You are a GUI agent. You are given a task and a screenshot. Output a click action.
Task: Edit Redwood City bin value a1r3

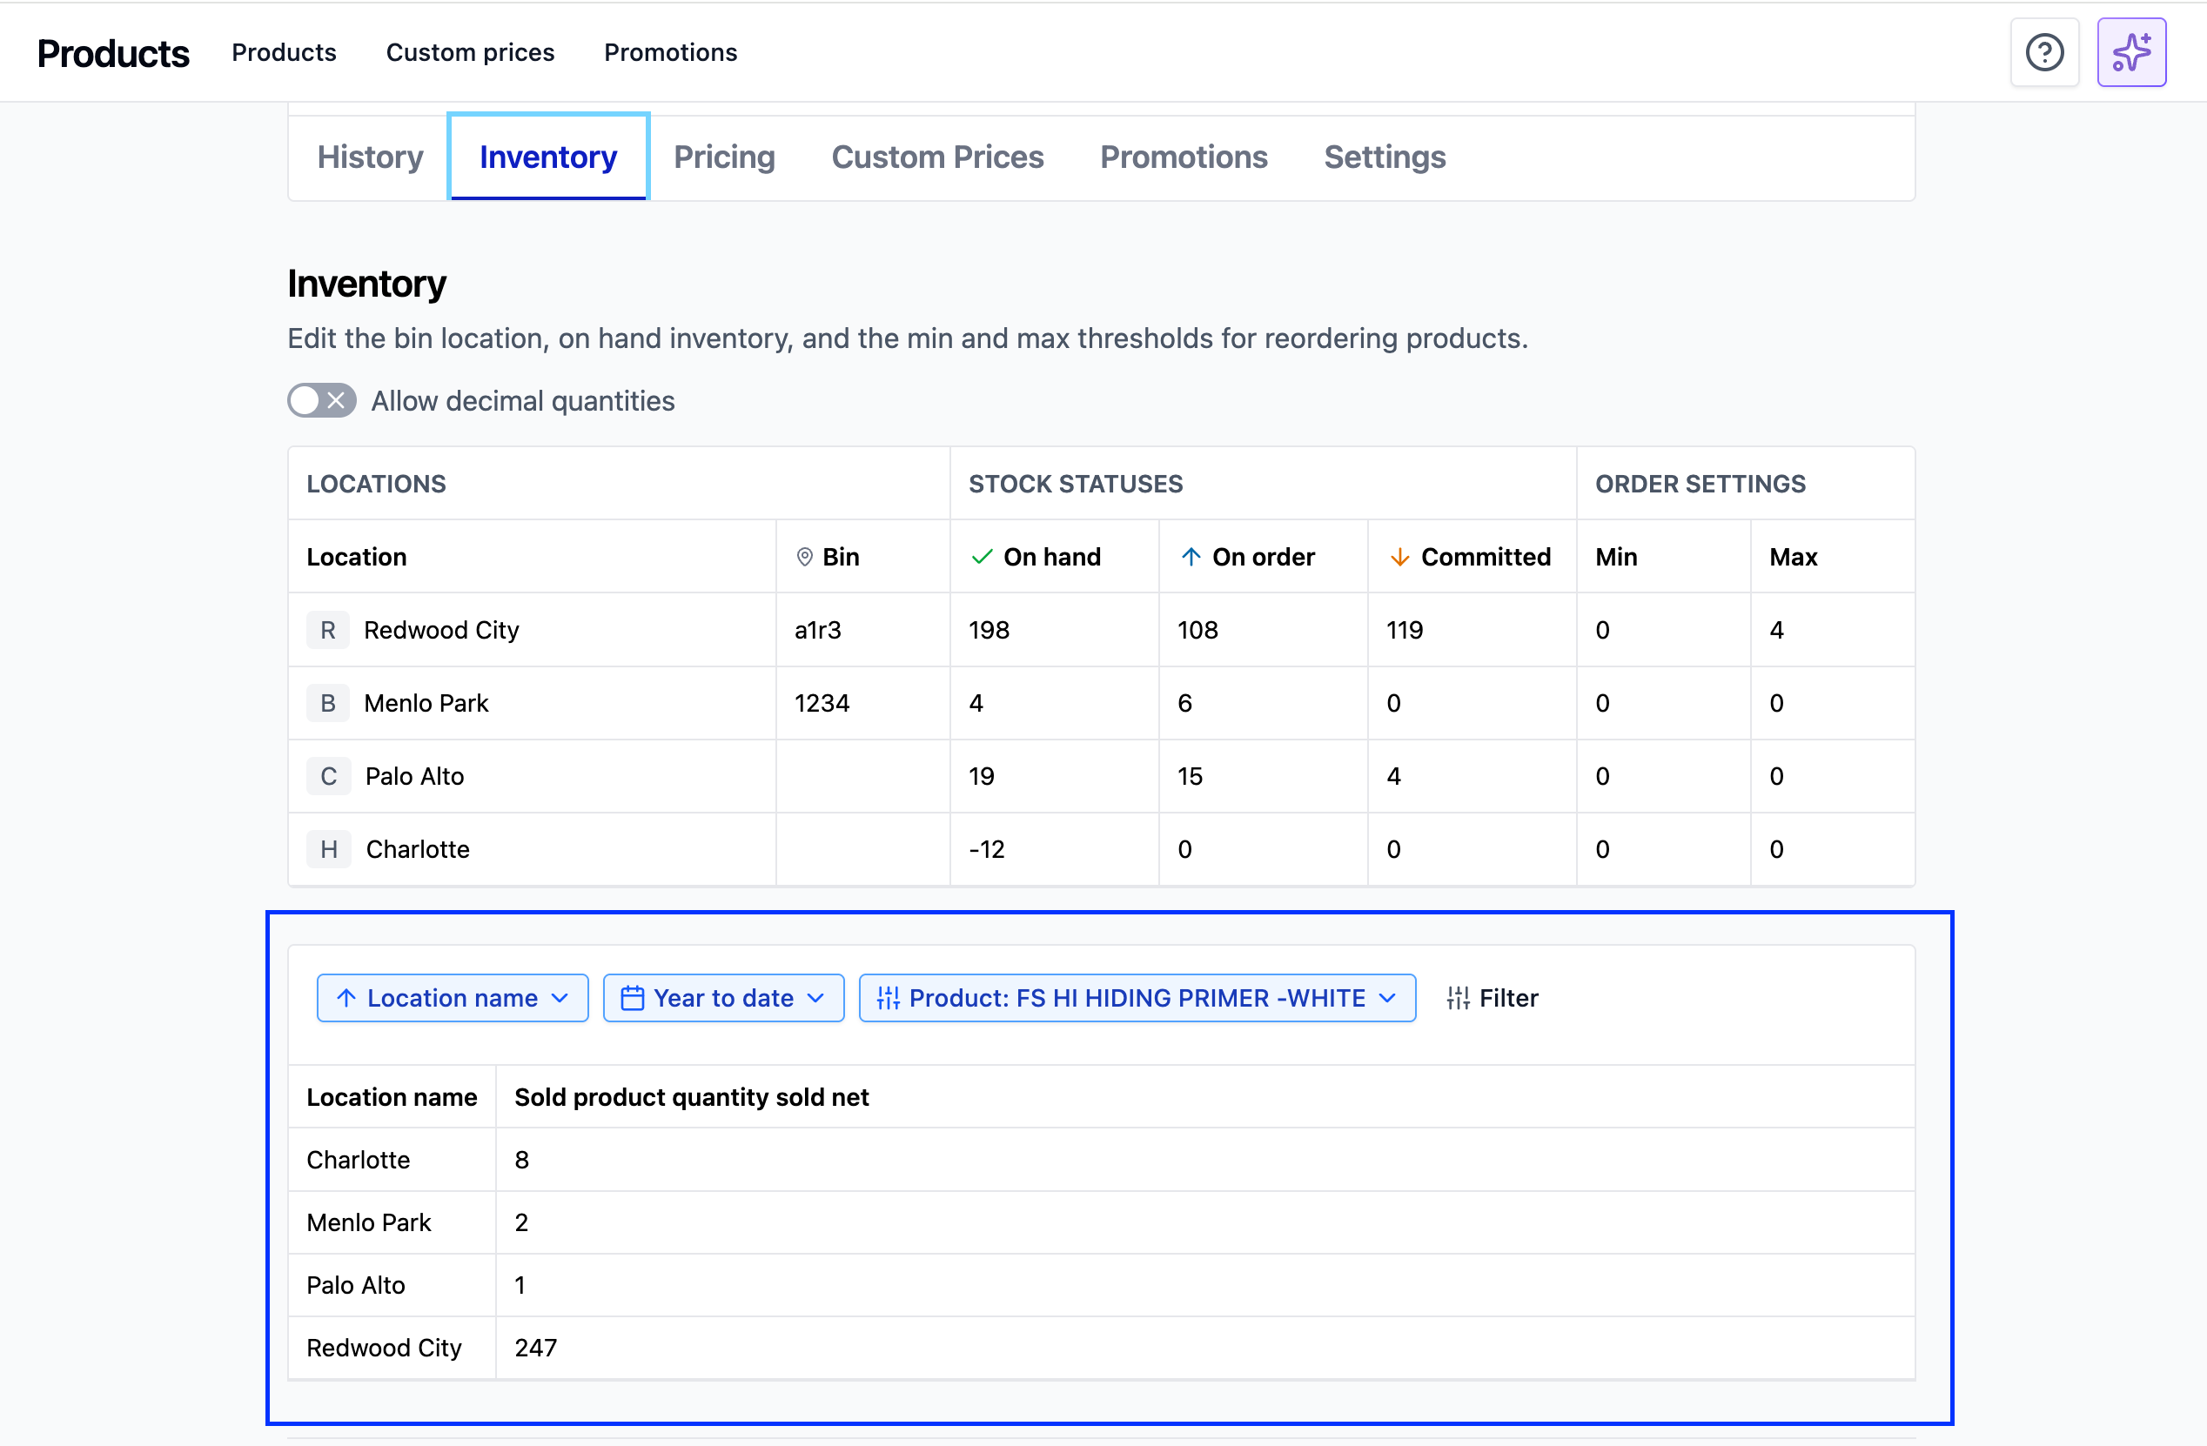pos(818,630)
